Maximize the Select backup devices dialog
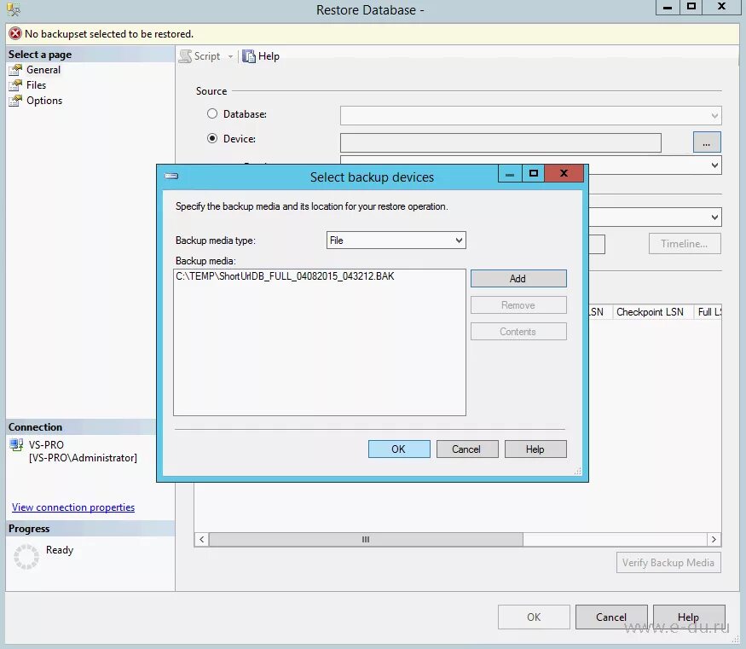Viewport: 746px width, 649px height. pyautogui.click(x=534, y=174)
